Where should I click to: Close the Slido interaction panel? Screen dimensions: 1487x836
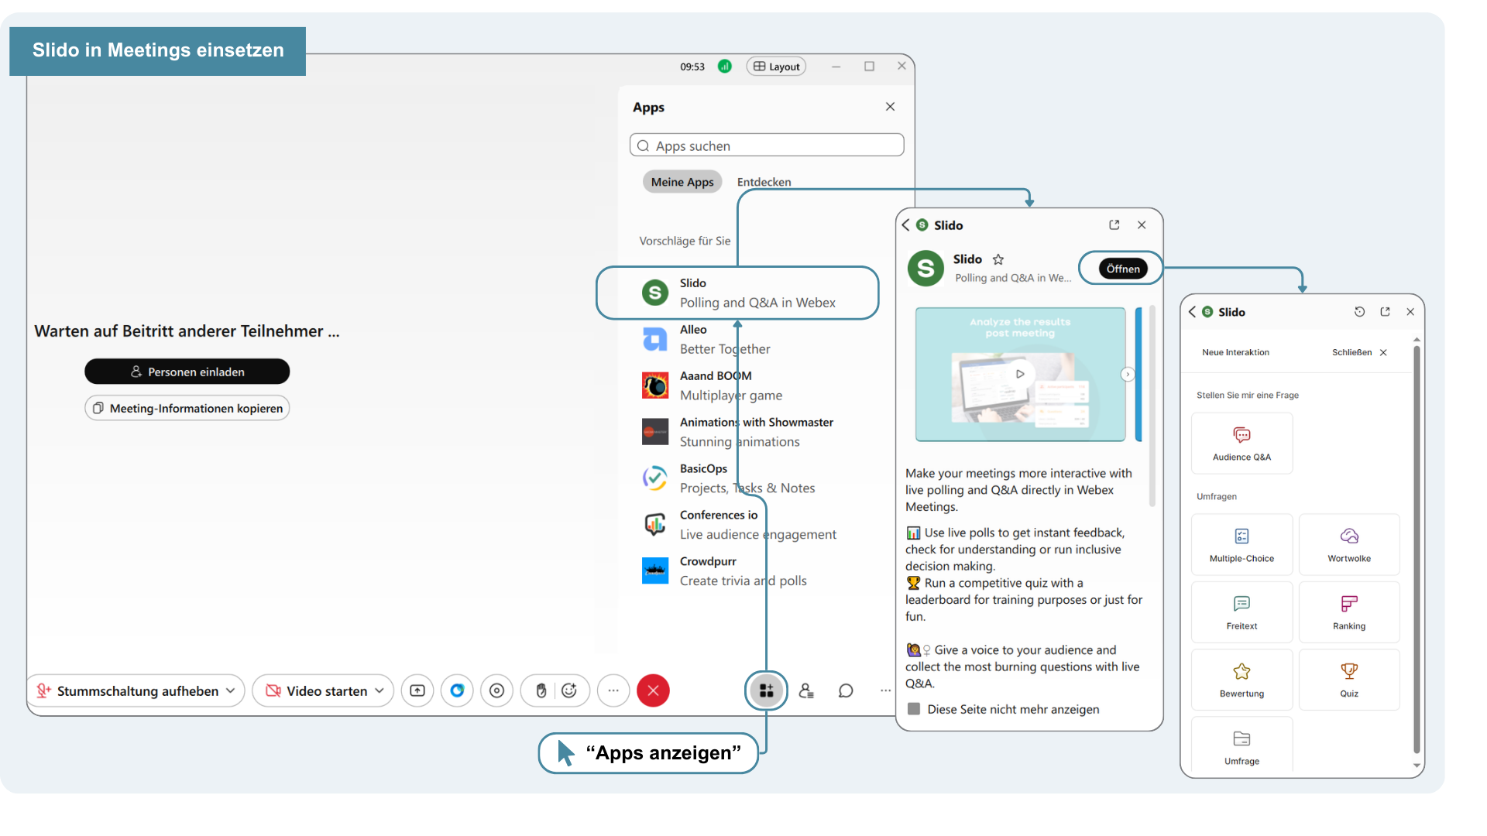(1410, 312)
